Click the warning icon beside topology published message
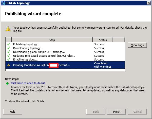The height and width of the screenshot is (119, 152). click(x=8, y=29)
